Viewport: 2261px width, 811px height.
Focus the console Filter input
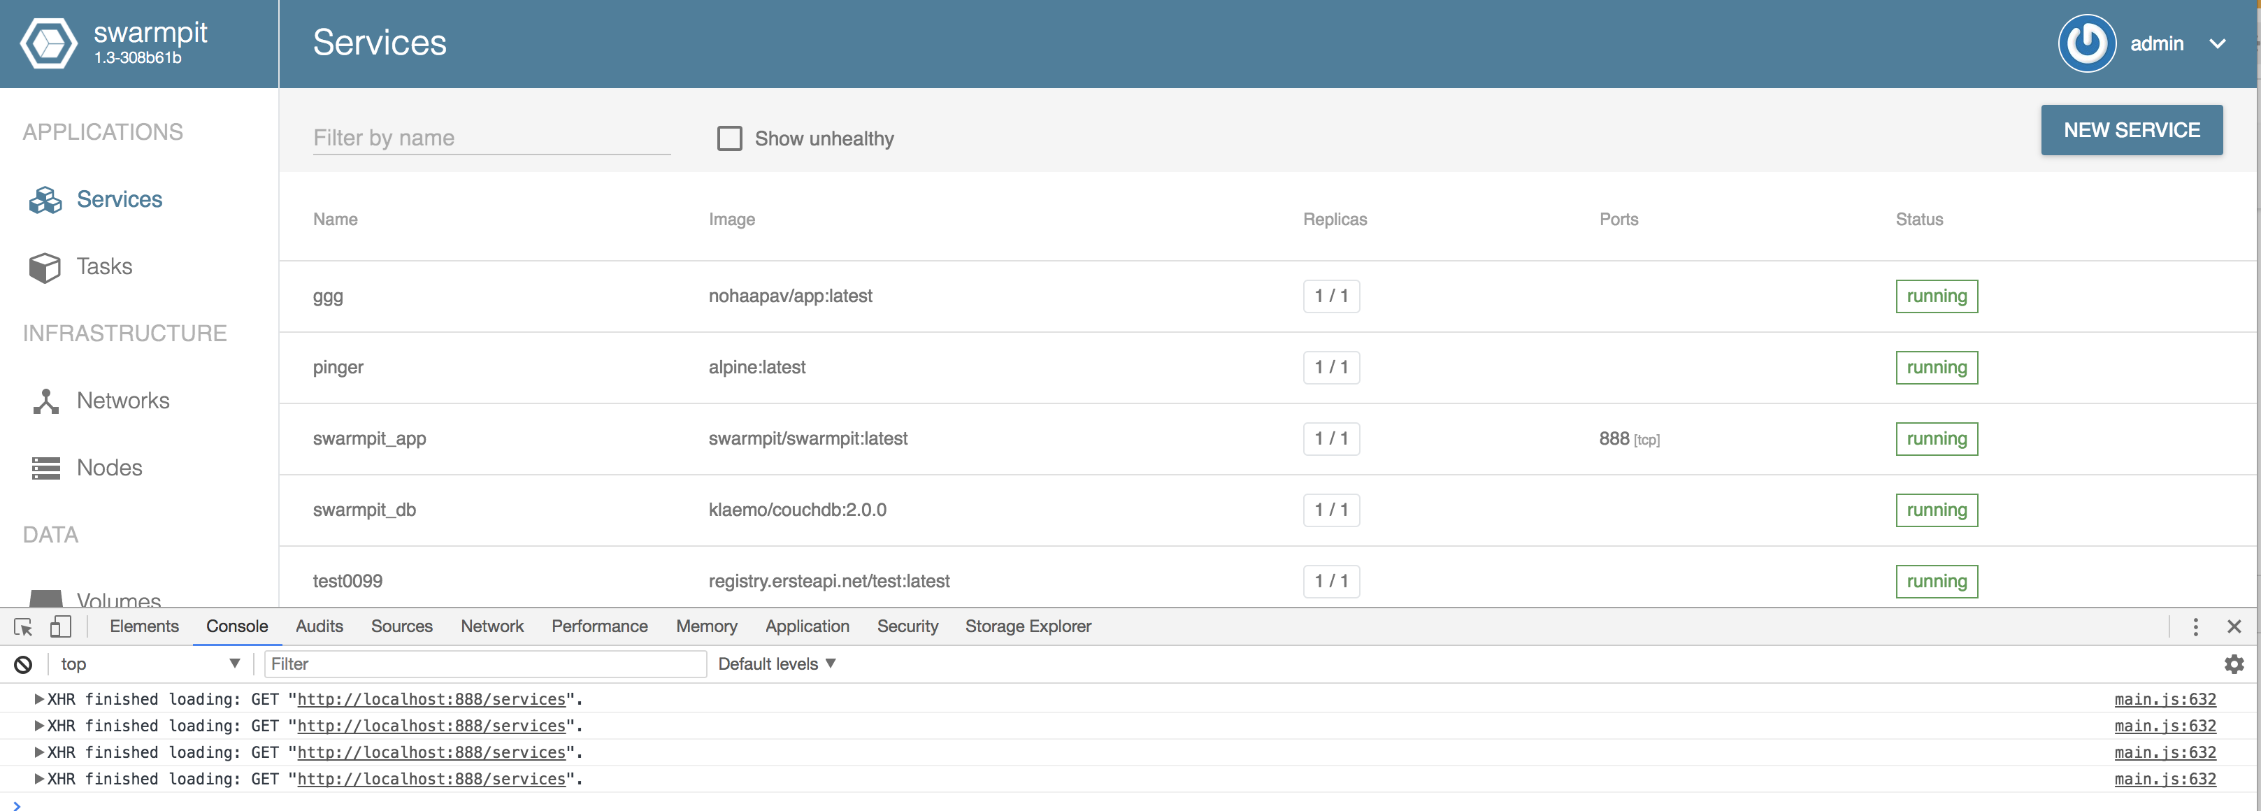pos(485,664)
